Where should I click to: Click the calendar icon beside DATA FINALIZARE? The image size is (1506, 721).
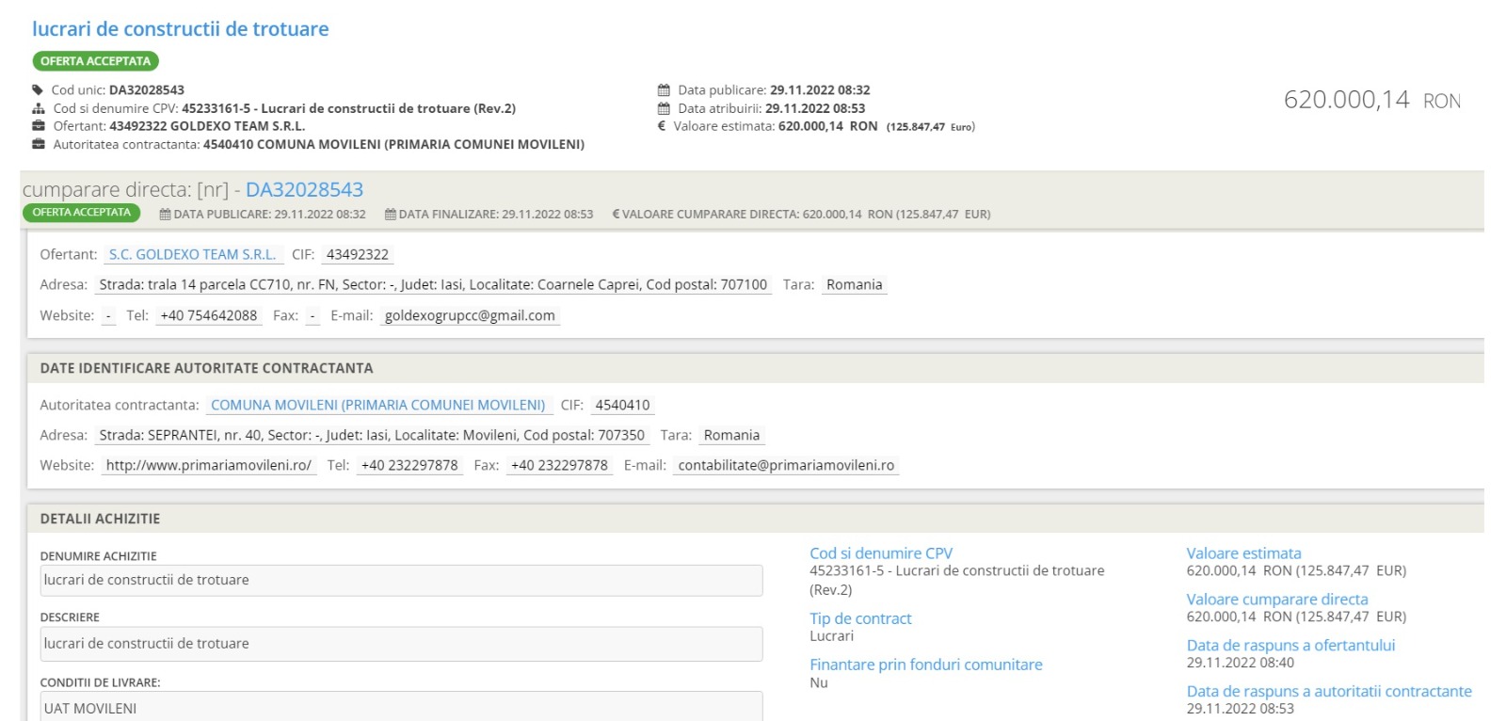pyautogui.click(x=391, y=215)
